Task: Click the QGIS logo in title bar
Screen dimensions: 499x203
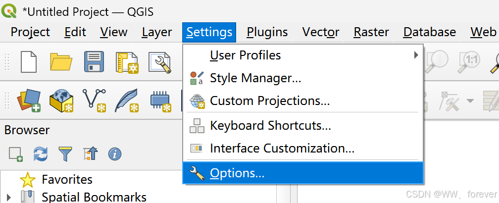Action: tap(9, 11)
